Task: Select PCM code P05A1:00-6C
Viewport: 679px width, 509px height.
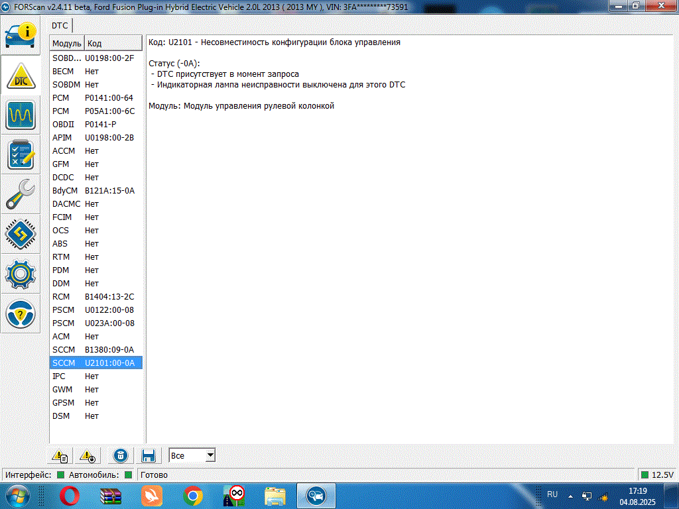Action: pyautogui.click(x=96, y=111)
